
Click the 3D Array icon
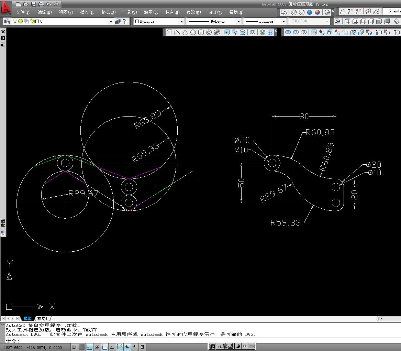coord(270,32)
